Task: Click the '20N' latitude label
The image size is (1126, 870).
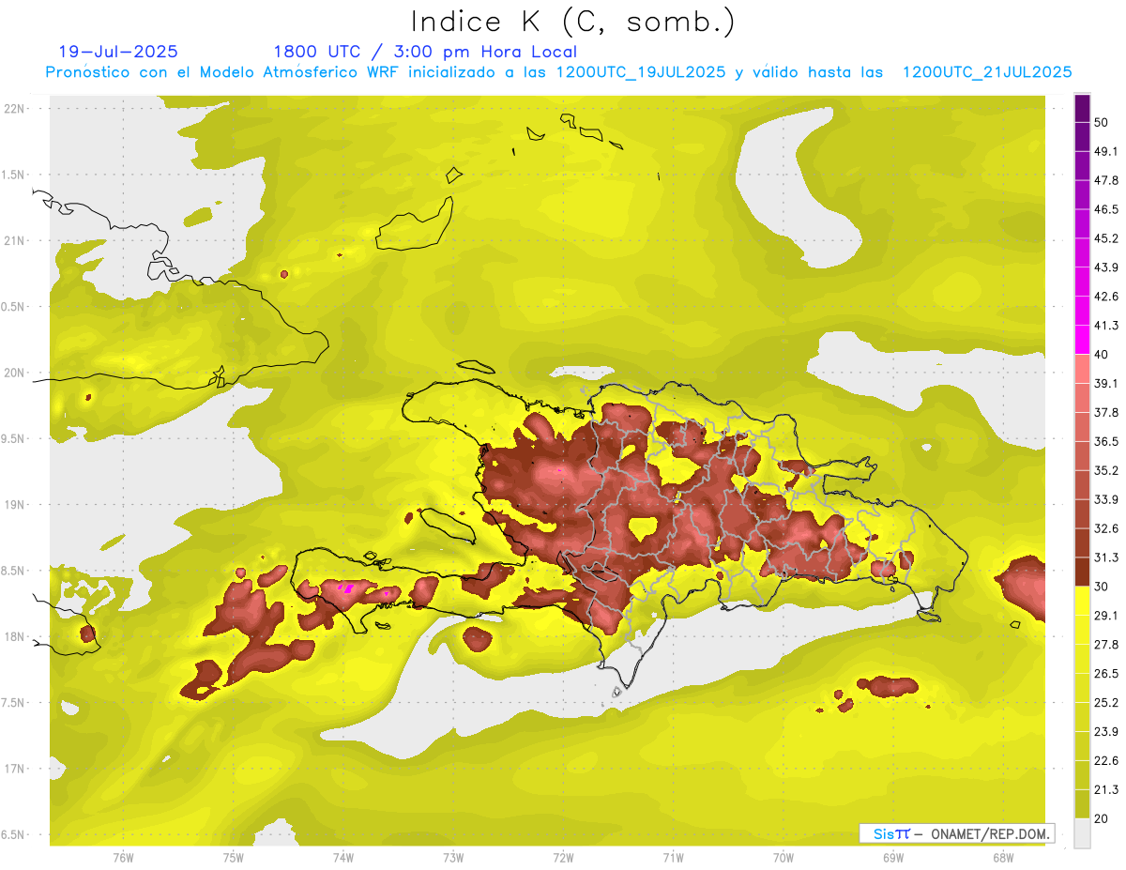Action: (14, 373)
